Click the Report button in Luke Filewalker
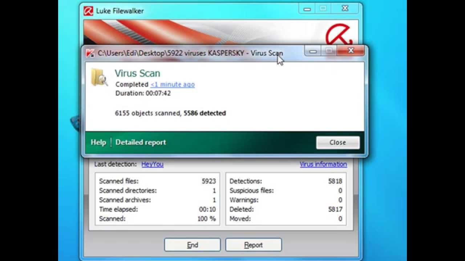Viewport: 465px width, 261px height. [253, 245]
